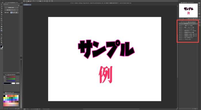Viewport: 201px width, 110px height.
Task: Adjust the blue channel color slider
Action: 11,81
